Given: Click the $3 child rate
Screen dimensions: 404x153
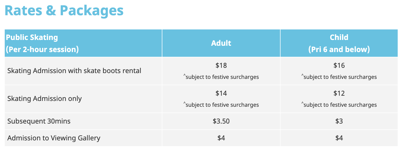Looking at the screenshot, I should tap(339, 121).
